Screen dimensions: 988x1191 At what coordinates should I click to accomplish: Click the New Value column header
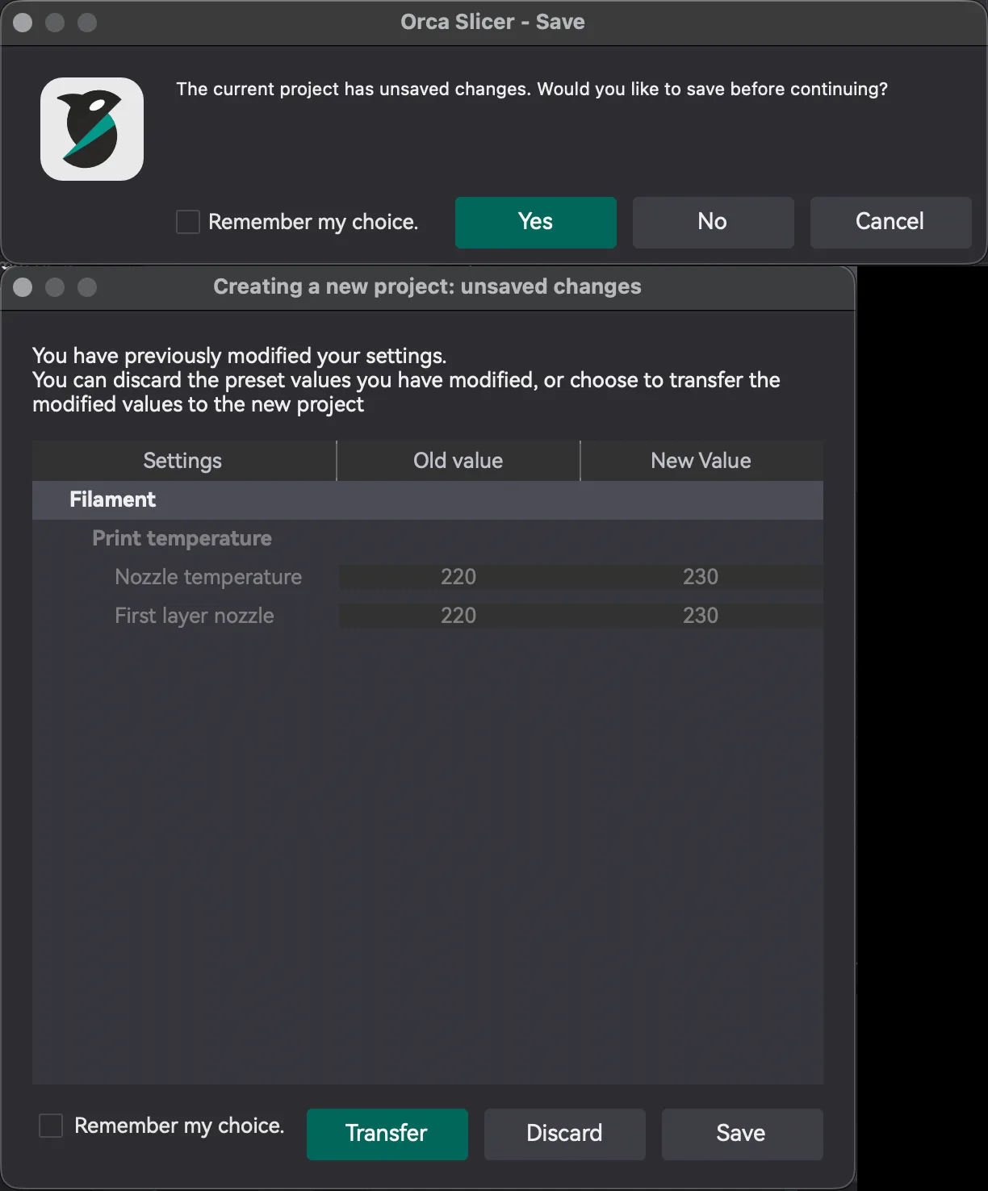coord(701,461)
